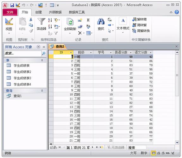Click the Undo arrow in quick access toolbar
The width and height of the screenshot is (182, 158).
(x=23, y=5)
